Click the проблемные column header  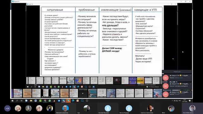87,10
